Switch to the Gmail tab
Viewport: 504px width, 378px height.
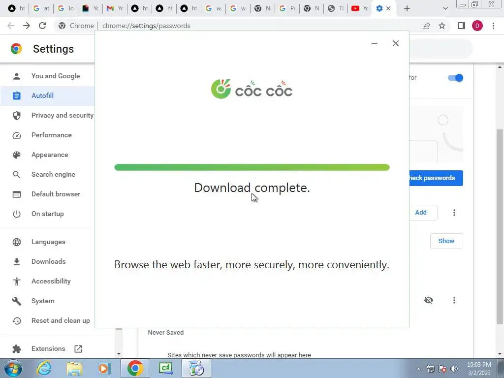[x=115, y=8]
